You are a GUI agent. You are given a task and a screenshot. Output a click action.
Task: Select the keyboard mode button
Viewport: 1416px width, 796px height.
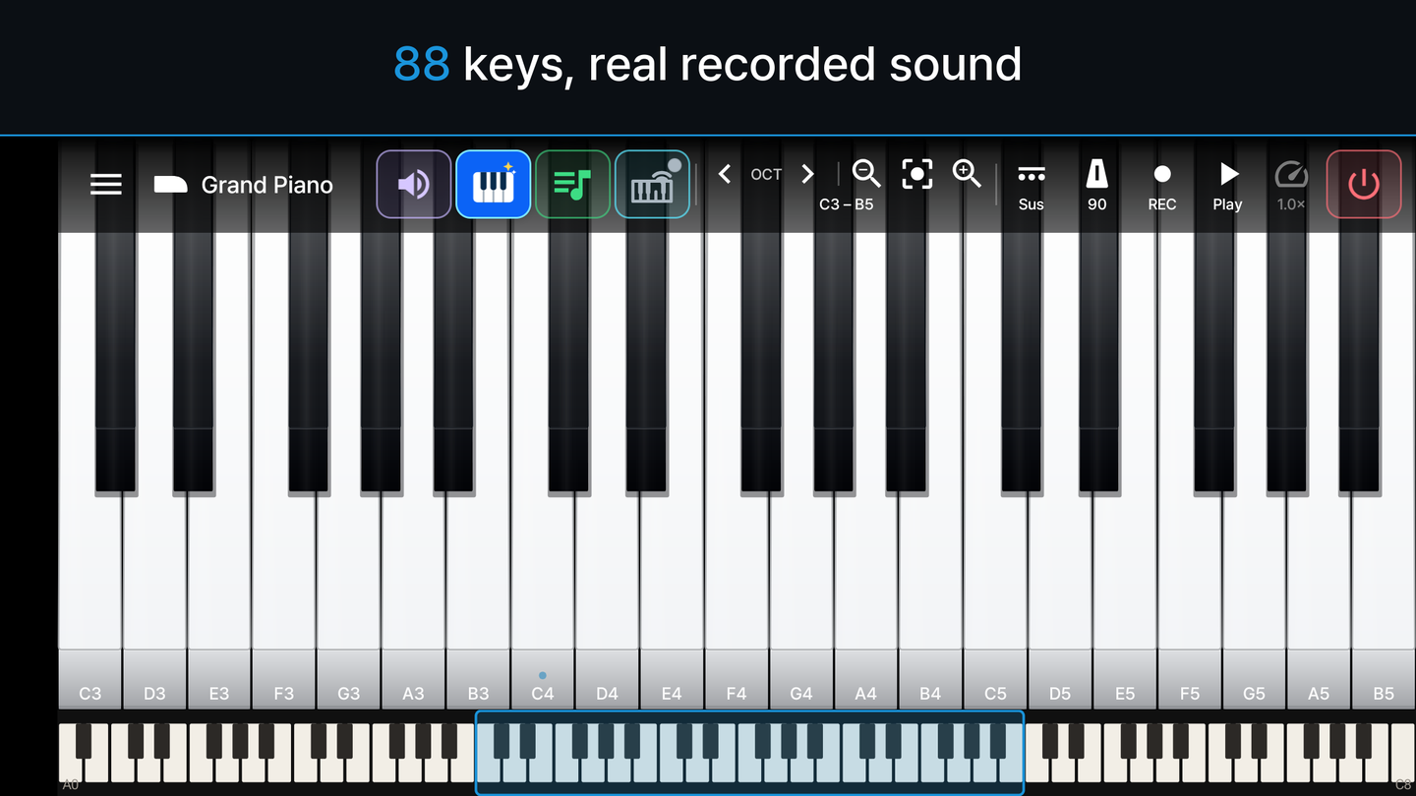[x=494, y=184]
